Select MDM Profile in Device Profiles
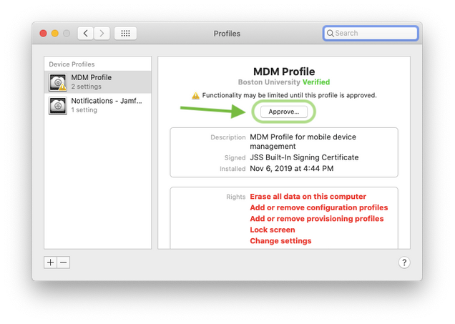The height and width of the screenshot is (324, 455). (98, 82)
